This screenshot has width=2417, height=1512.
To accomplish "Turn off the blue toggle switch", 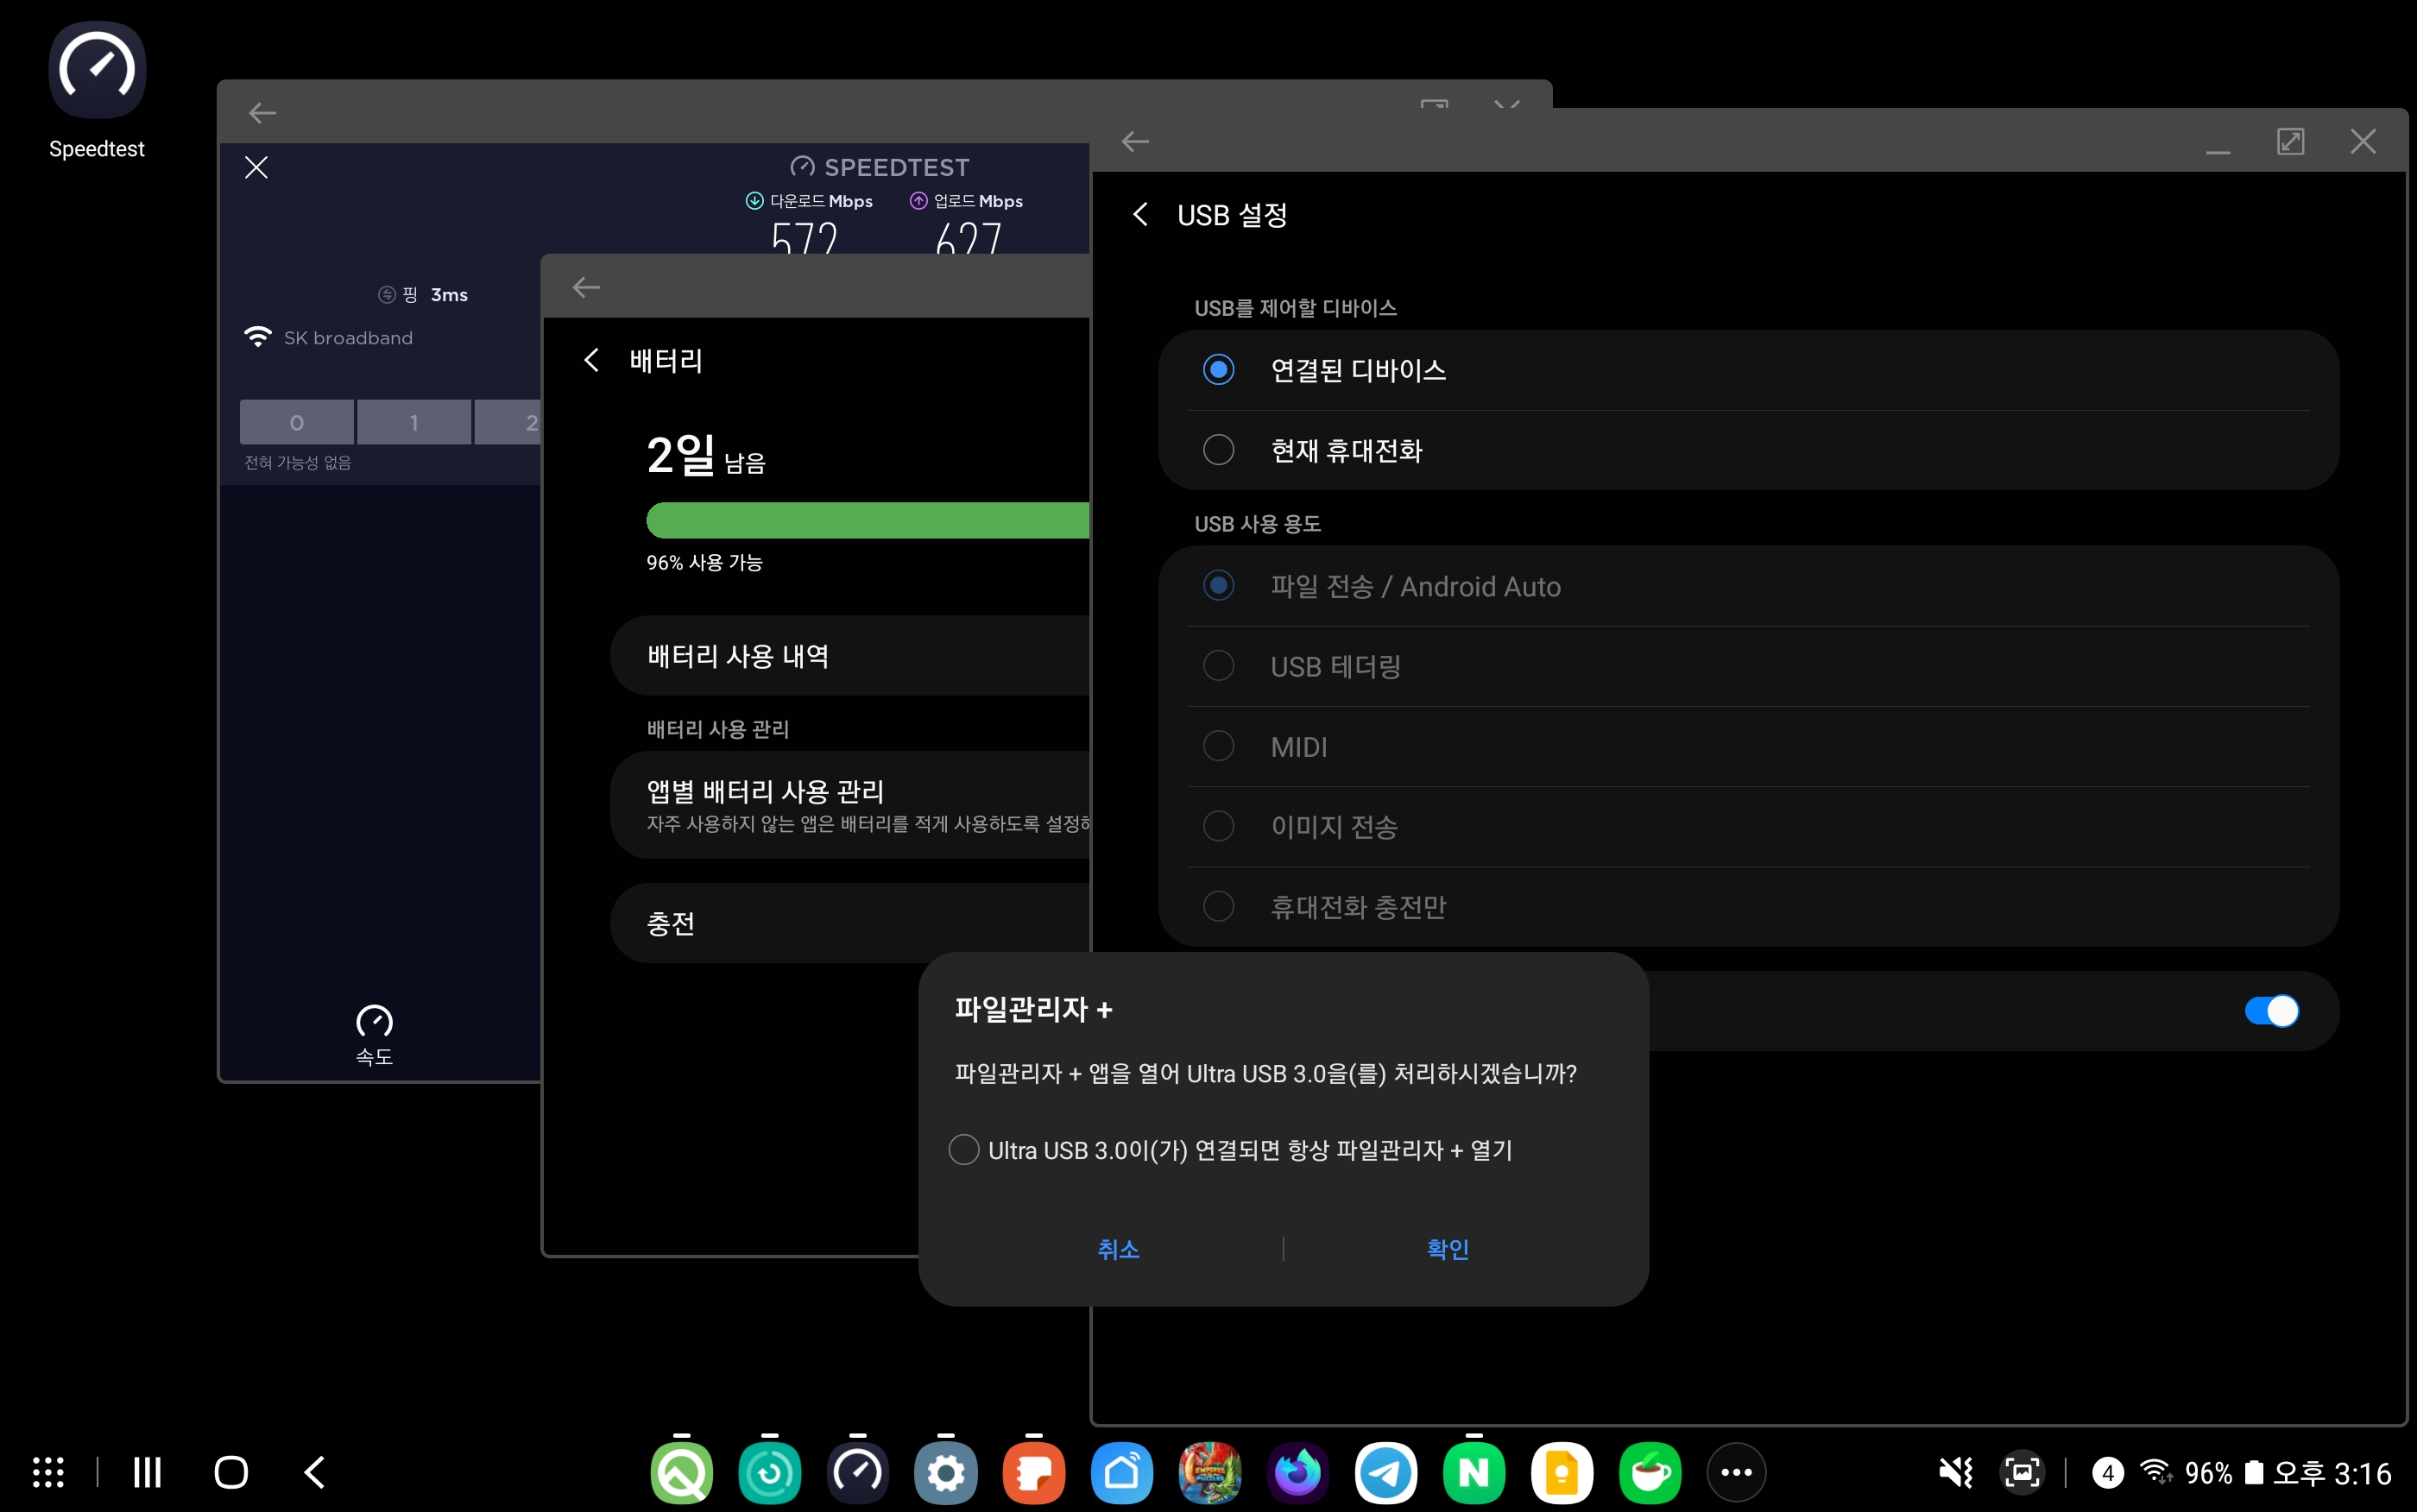I will click(x=2270, y=1011).
